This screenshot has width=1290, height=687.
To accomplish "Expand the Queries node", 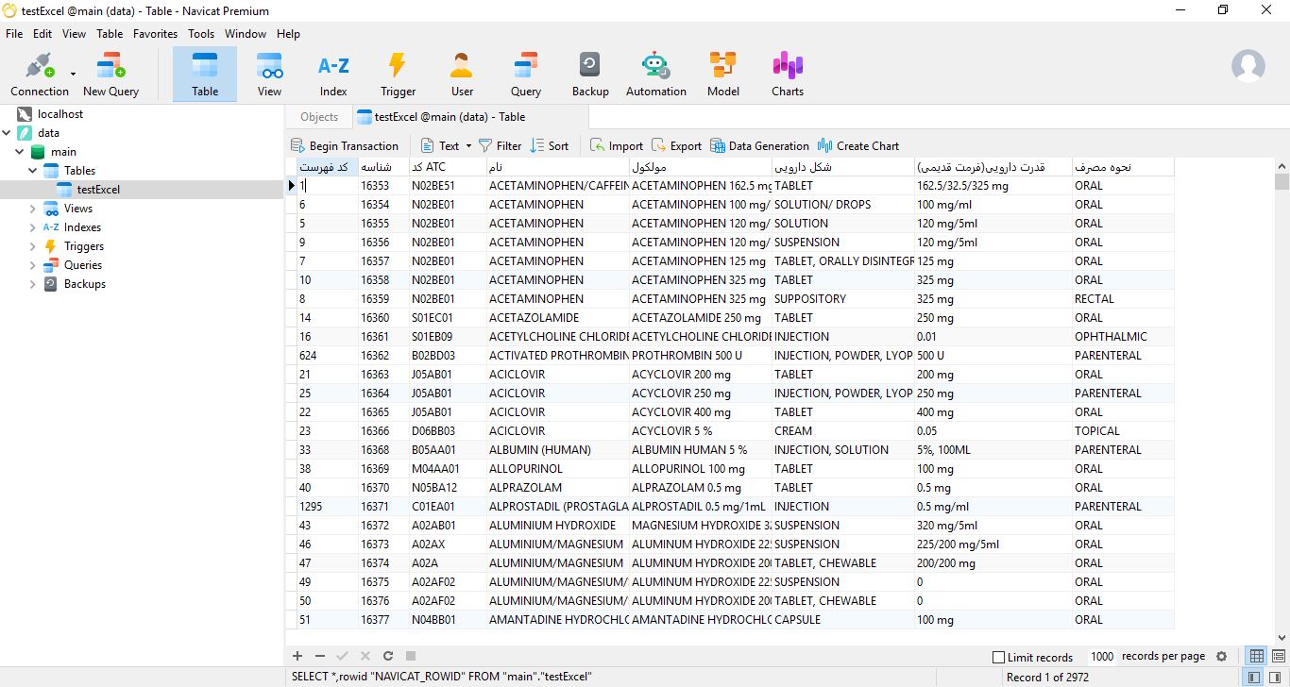I will click(x=33, y=265).
